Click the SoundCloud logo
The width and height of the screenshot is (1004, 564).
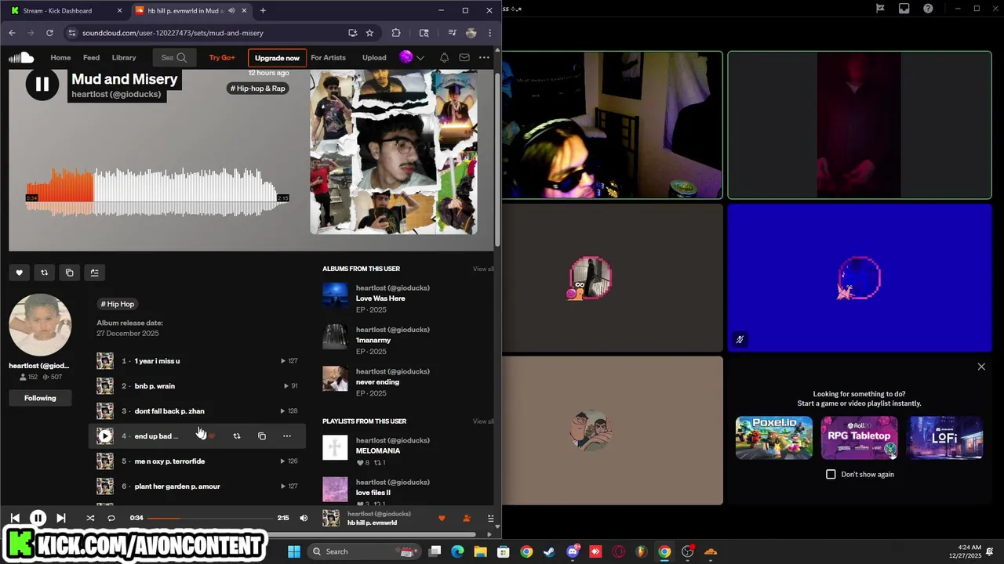coord(21,57)
